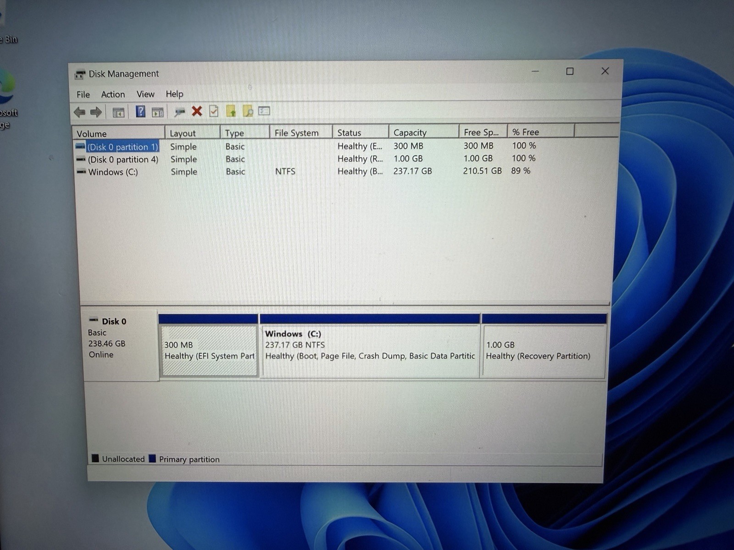
Task: Select the 300 MB EFI System Partition block
Action: [x=209, y=350]
